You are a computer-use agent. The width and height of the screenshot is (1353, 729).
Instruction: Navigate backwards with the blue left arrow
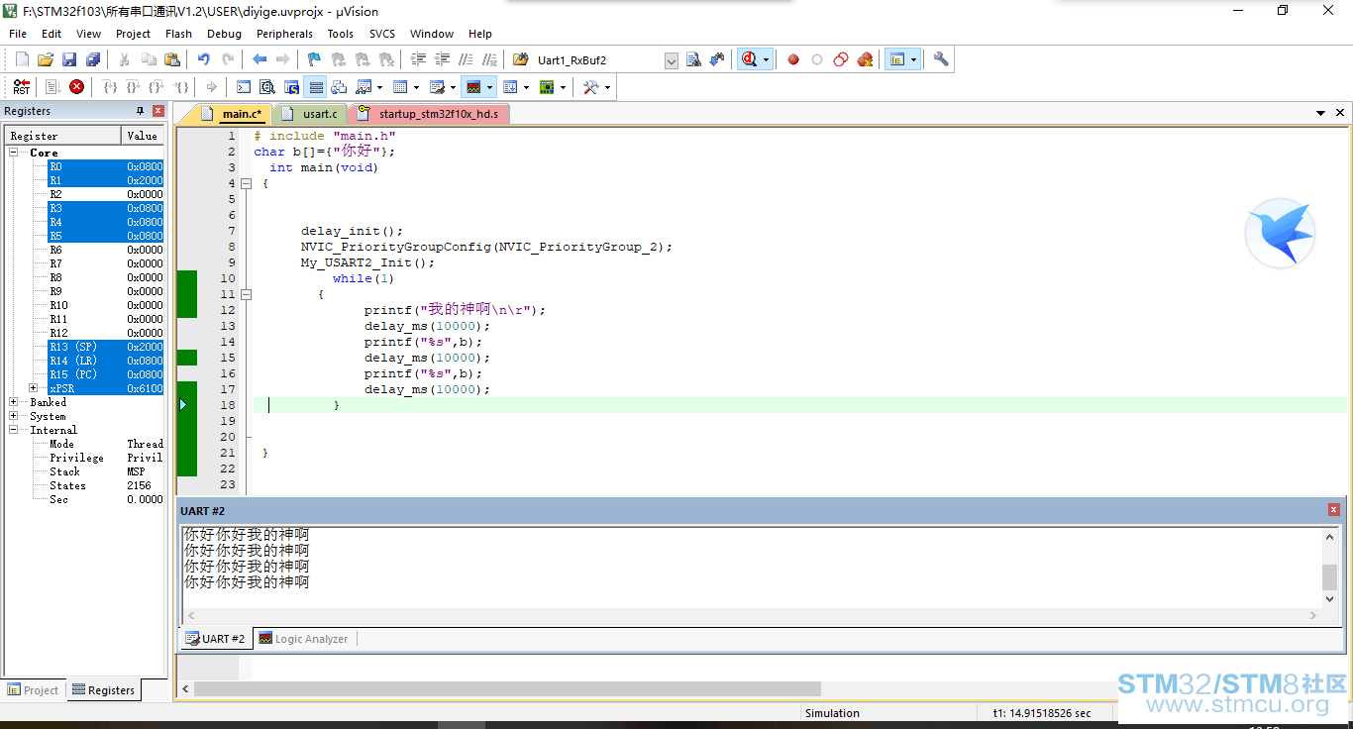pyautogui.click(x=260, y=59)
